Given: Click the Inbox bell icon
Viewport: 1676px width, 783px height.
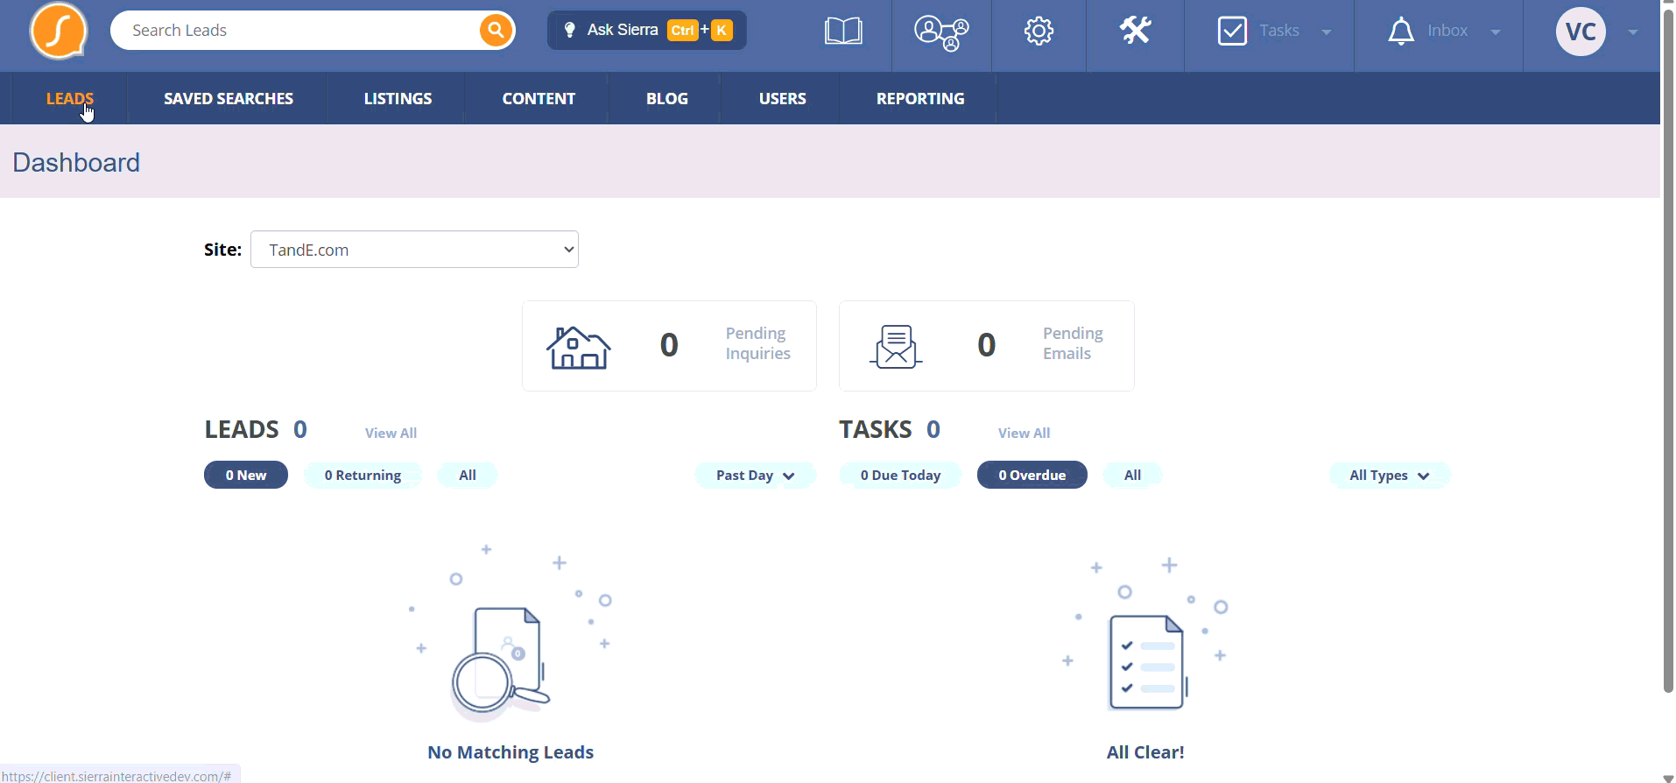Looking at the screenshot, I should [x=1401, y=32].
